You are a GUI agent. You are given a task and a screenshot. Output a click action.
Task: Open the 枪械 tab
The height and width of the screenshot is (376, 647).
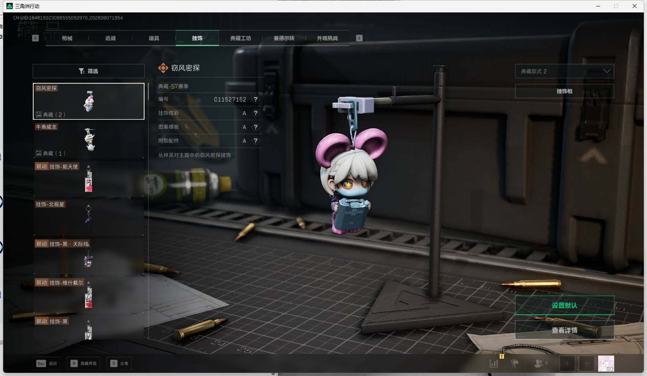point(67,38)
